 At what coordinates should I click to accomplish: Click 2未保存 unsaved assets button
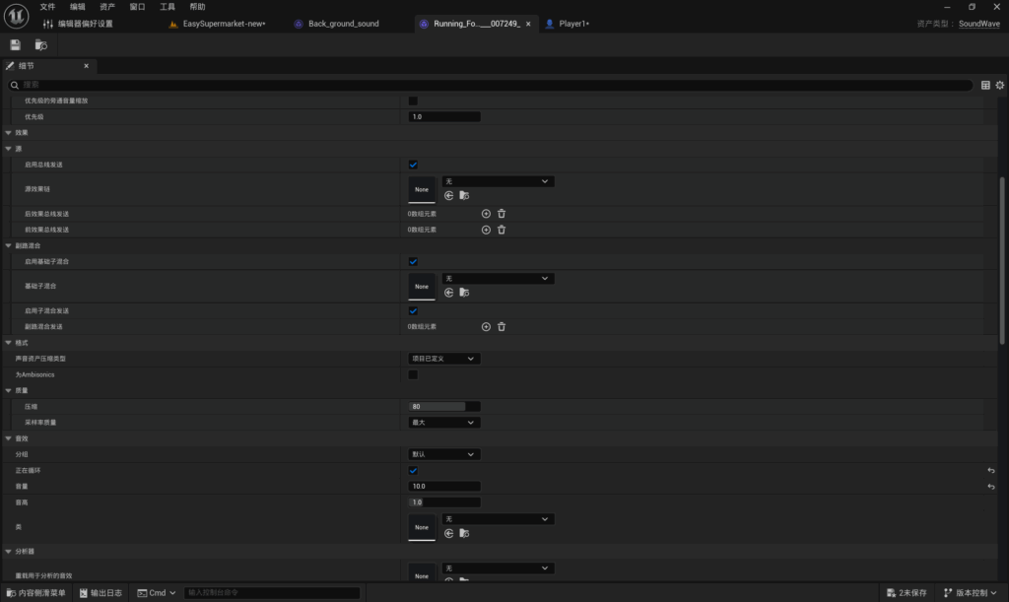click(x=907, y=593)
